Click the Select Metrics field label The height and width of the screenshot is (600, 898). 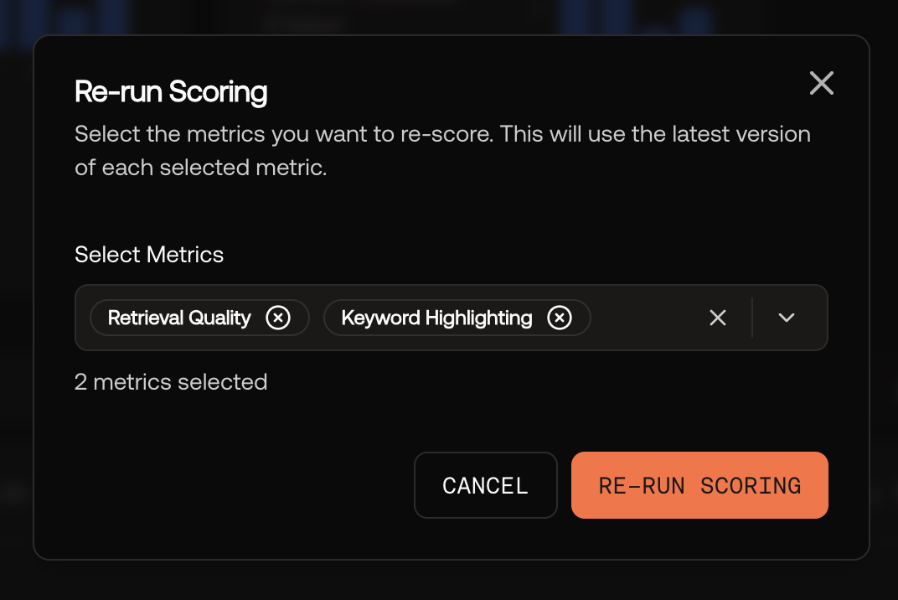click(149, 255)
